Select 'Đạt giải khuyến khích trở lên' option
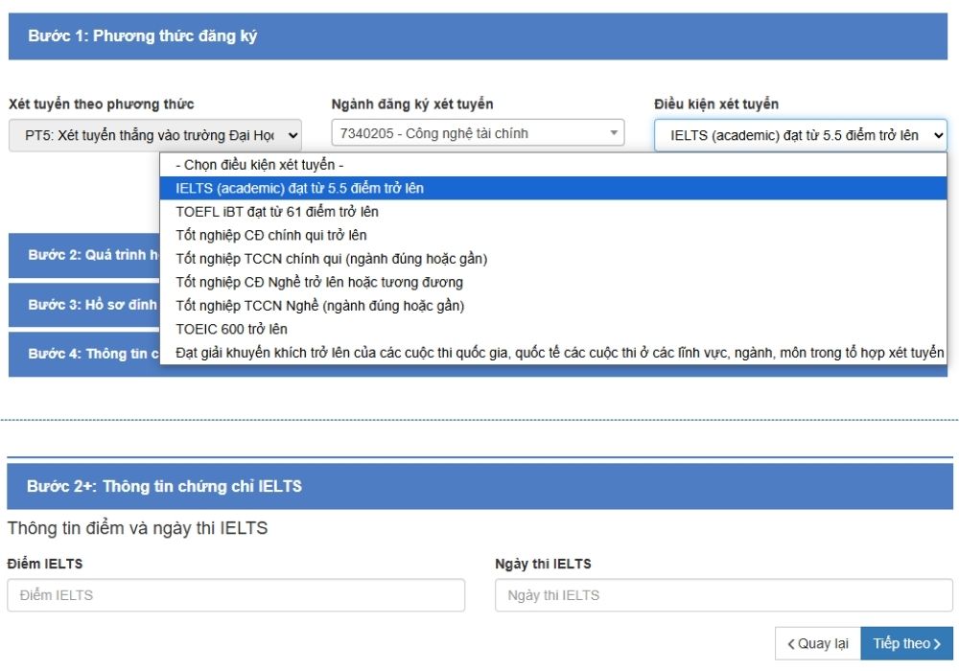The width and height of the screenshot is (959, 671). (x=559, y=353)
